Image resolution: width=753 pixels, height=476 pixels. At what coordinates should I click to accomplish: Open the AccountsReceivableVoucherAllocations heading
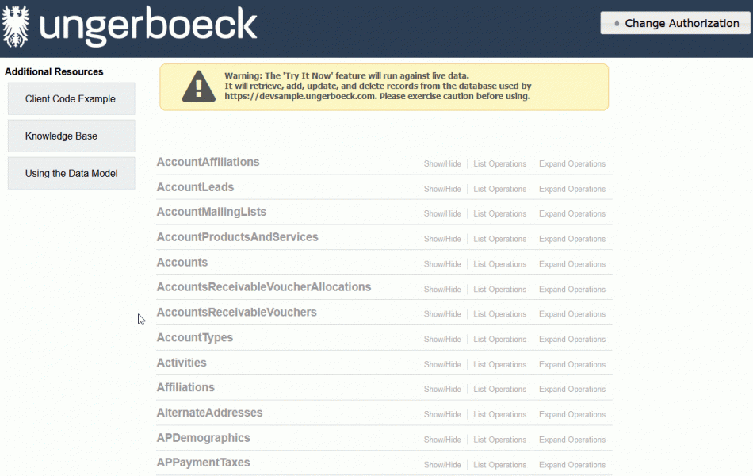click(263, 287)
